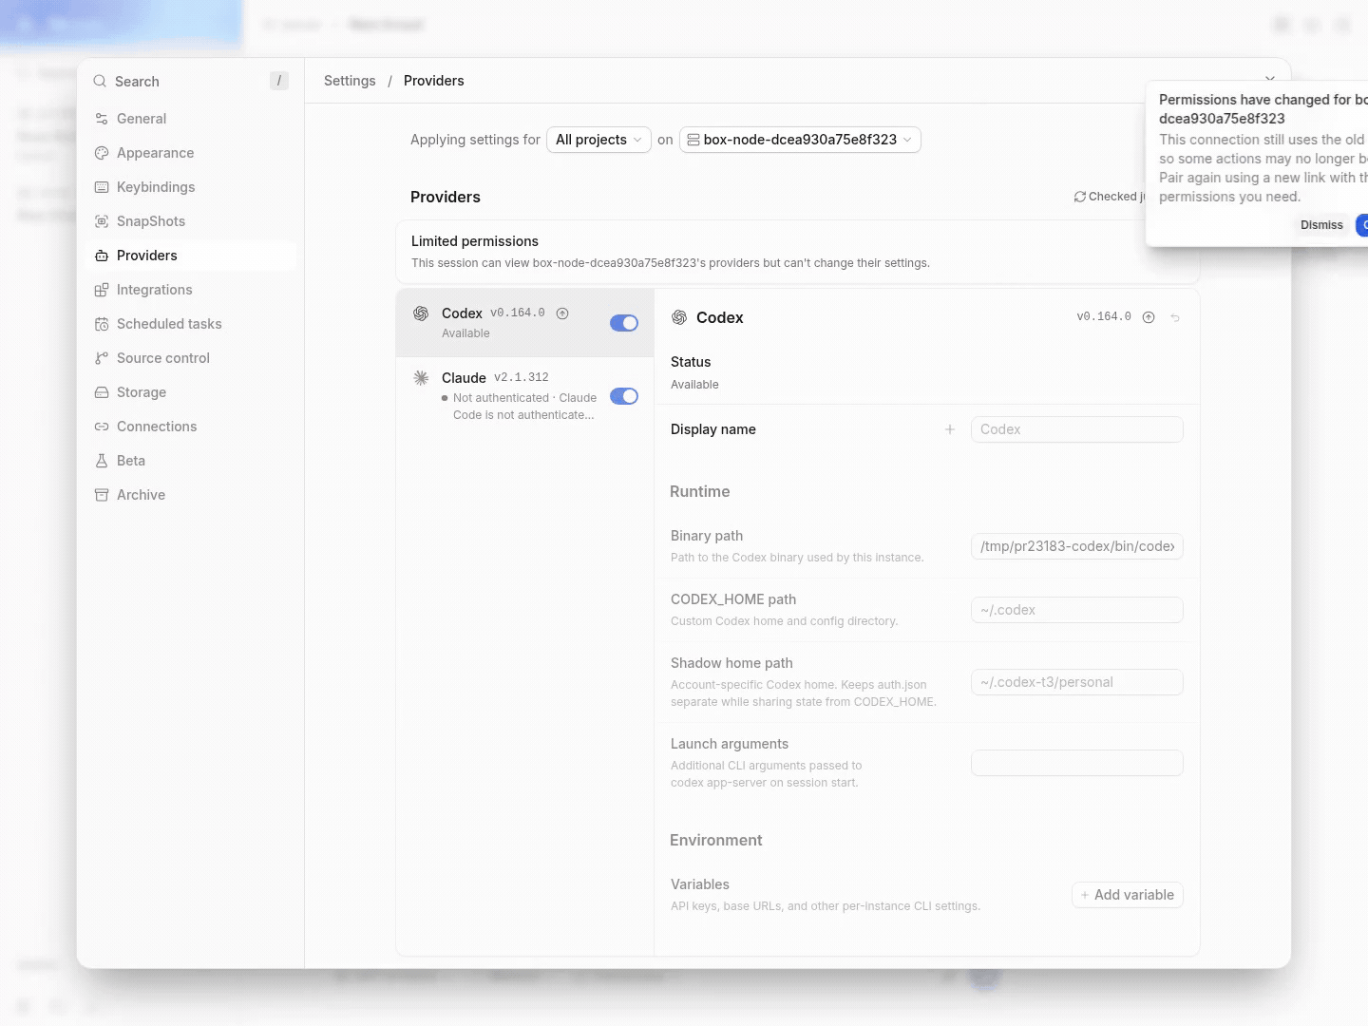Open Scheduled tasks settings
This screenshot has height=1026, width=1368.
pos(190,324)
